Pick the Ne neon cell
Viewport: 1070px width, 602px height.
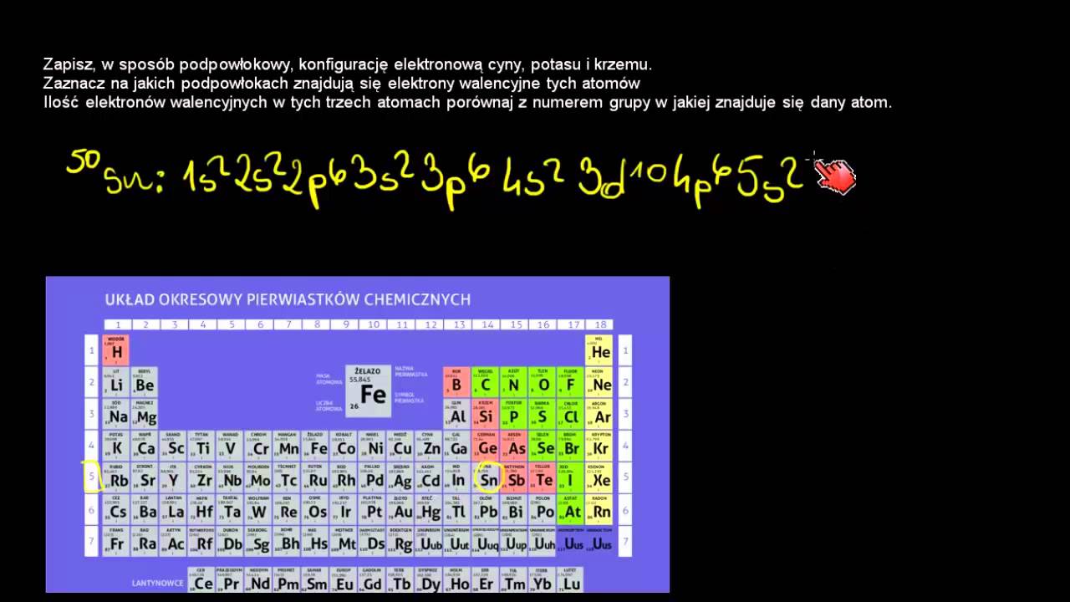[599, 382]
